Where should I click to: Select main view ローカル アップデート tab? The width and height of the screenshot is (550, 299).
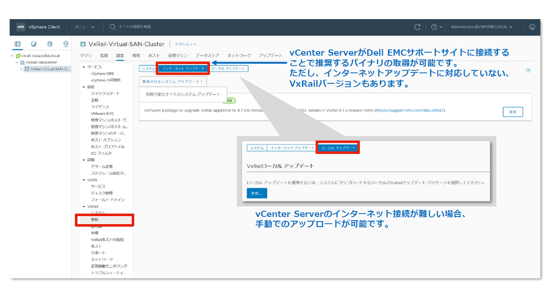click(229, 68)
